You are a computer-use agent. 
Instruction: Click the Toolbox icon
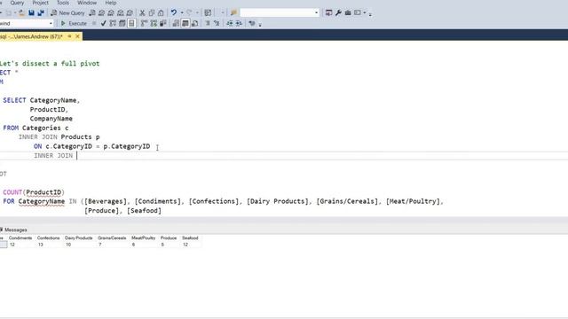click(x=348, y=12)
